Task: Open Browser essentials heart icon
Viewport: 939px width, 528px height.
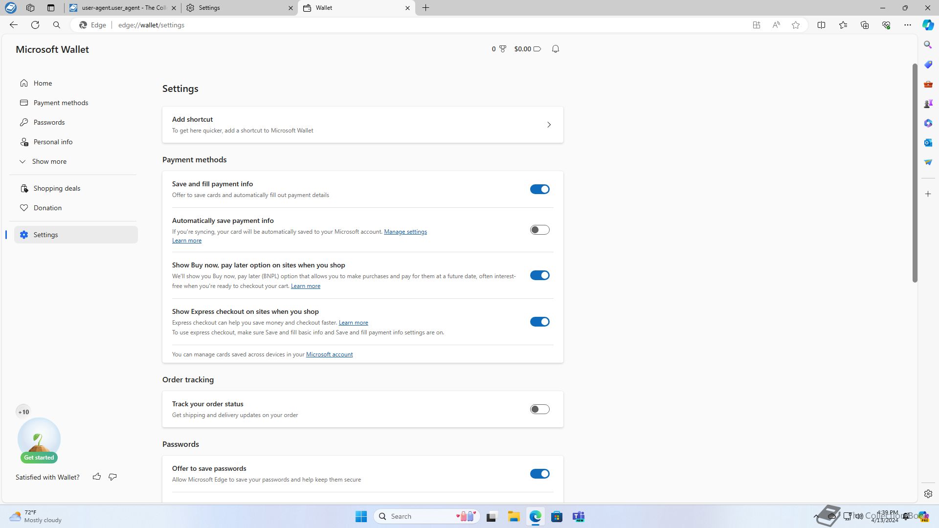Action: 886,25
